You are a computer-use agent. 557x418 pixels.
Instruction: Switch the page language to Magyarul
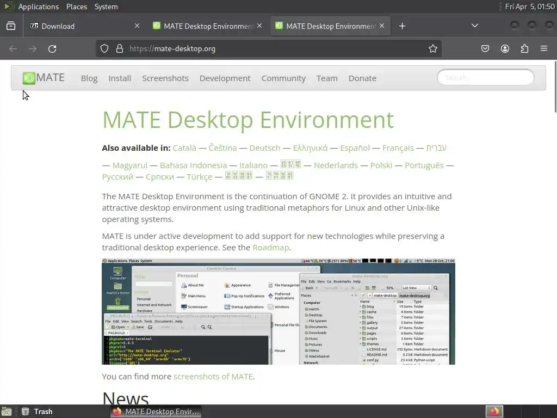click(x=129, y=165)
